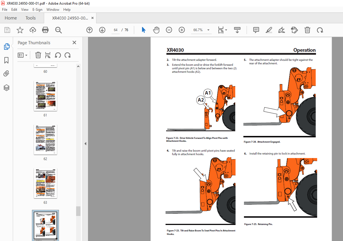This screenshot has width=343, height=241.
Task: Click step 6 Install the retaining pin text
Action: [277, 153]
